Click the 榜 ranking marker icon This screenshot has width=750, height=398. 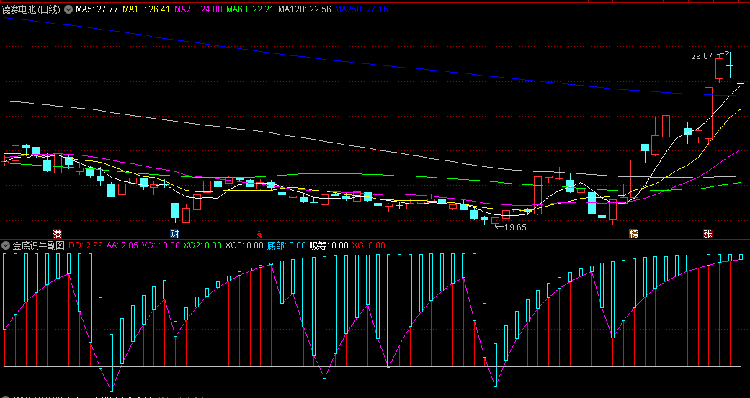tap(634, 234)
